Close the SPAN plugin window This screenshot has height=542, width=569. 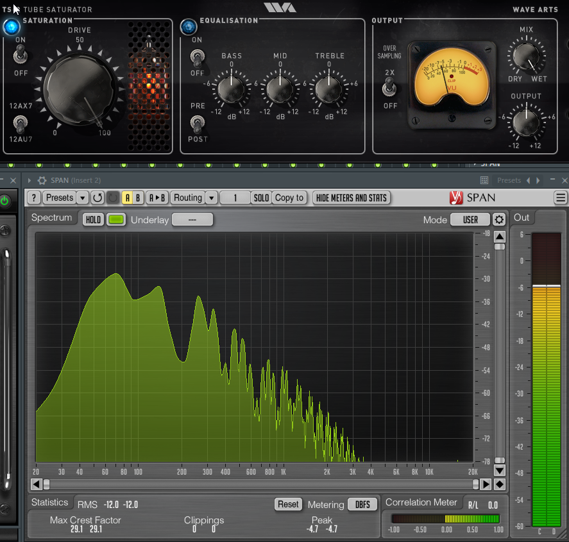tap(565, 180)
